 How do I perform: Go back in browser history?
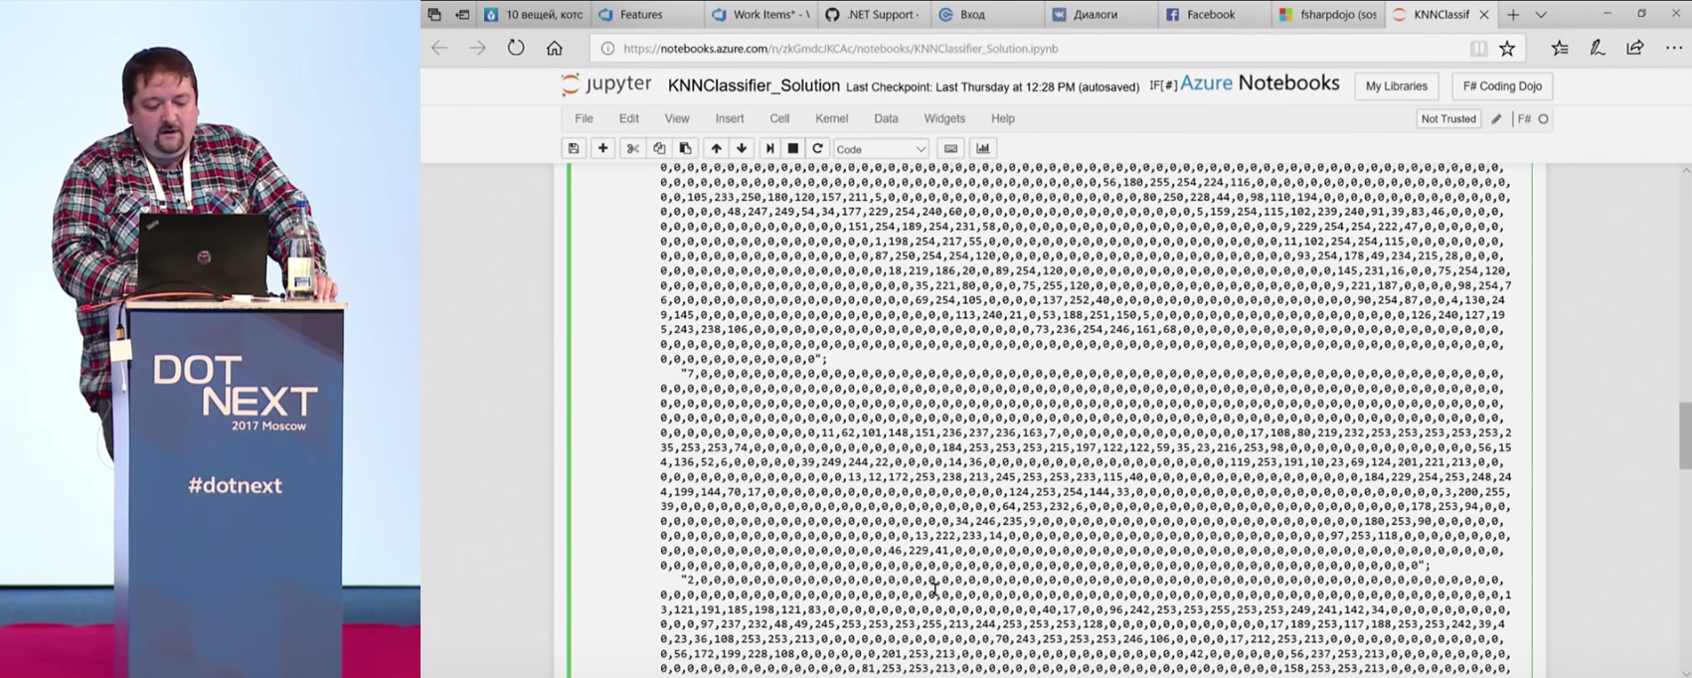click(x=439, y=48)
